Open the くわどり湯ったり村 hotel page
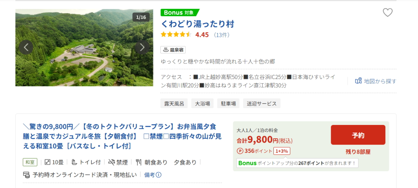The height and width of the screenshot is (188, 418). pos(197,24)
